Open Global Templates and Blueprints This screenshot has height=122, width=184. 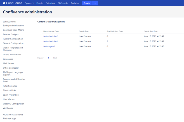click(x=13, y=49)
